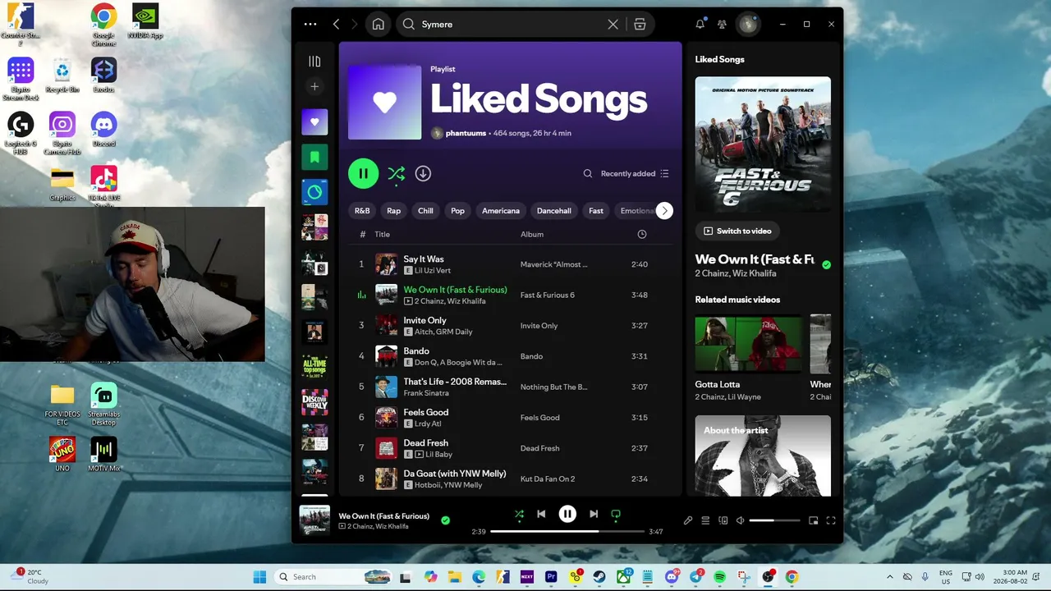The width and height of the screenshot is (1051, 591).
Task: Download the Liked Songs playlist
Action: coord(423,173)
